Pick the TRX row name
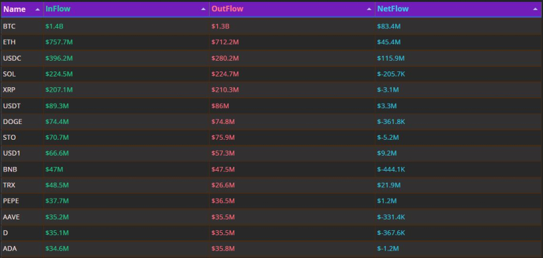The image size is (543, 258). coord(9,185)
